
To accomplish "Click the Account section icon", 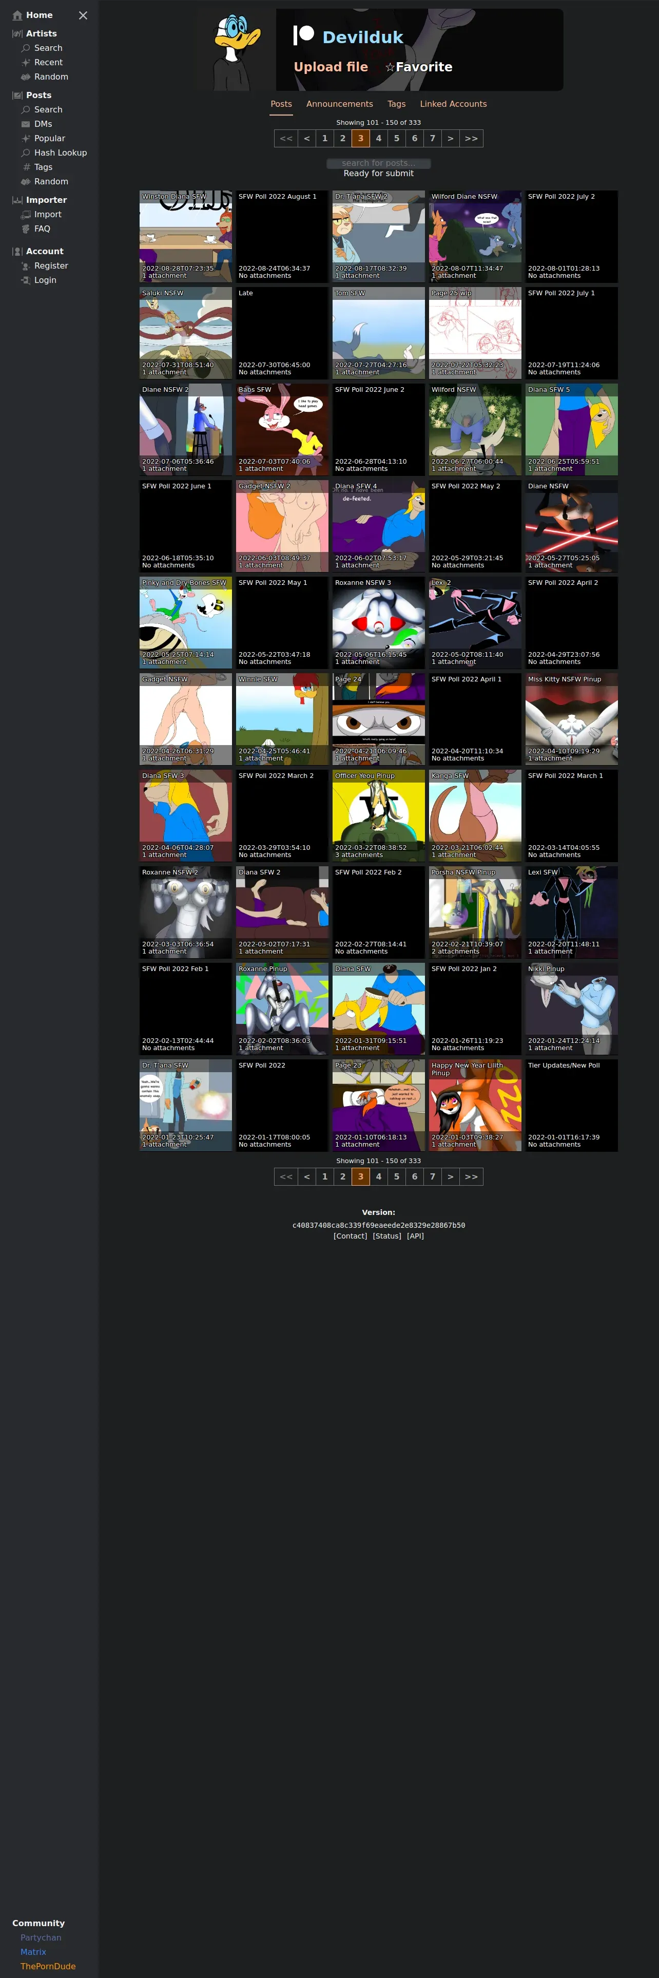I will point(17,252).
